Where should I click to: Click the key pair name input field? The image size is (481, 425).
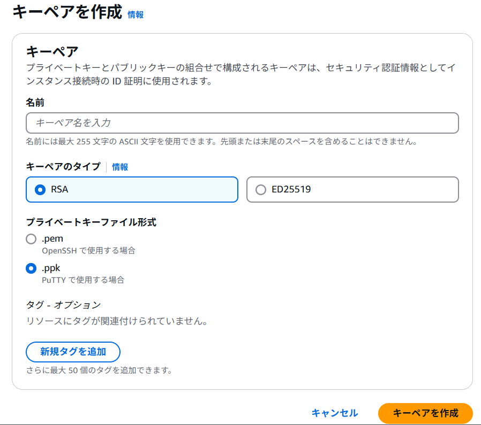pos(242,123)
